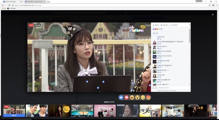Viewport: 219px width, 120px height.
Task: Close the live video overlay with X
Action: pyautogui.click(x=213, y=14)
